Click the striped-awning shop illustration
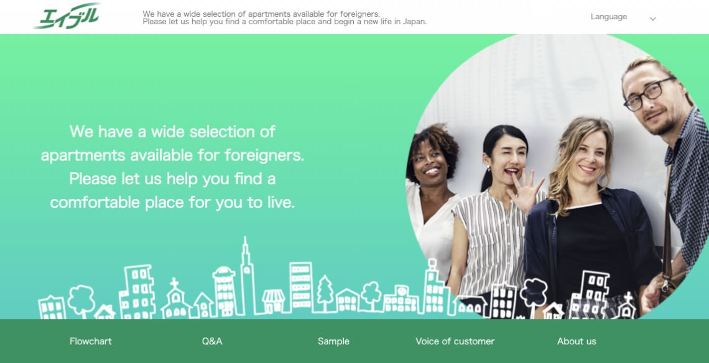 274,301
